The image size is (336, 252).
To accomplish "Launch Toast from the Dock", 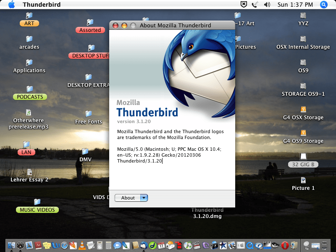I will click(171, 246).
